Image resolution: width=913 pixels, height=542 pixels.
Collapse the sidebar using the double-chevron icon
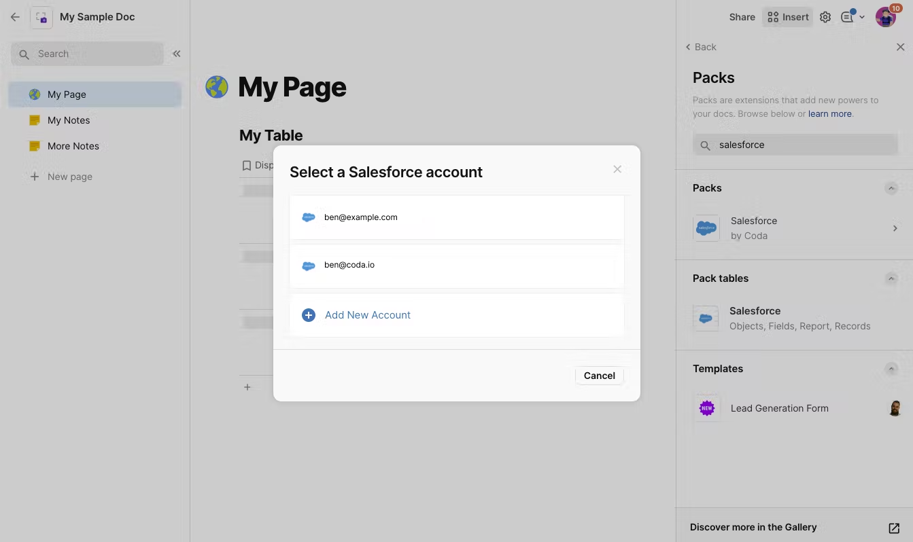point(176,54)
